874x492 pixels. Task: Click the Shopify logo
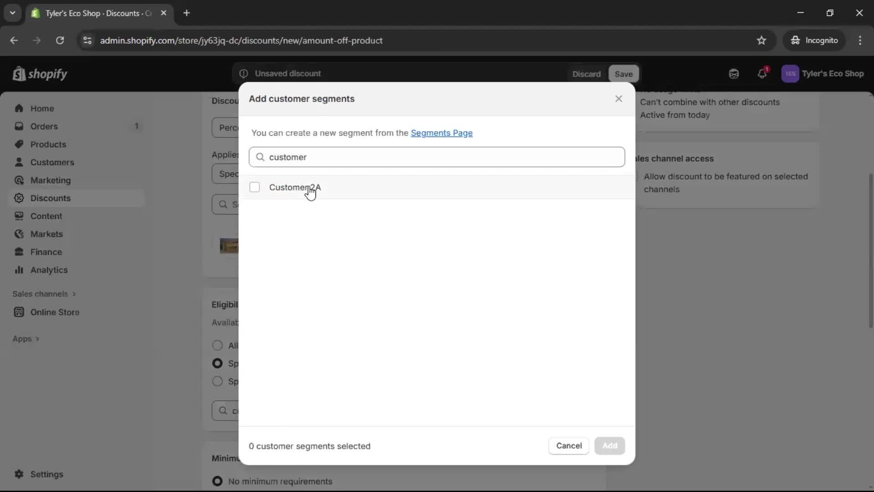point(40,73)
